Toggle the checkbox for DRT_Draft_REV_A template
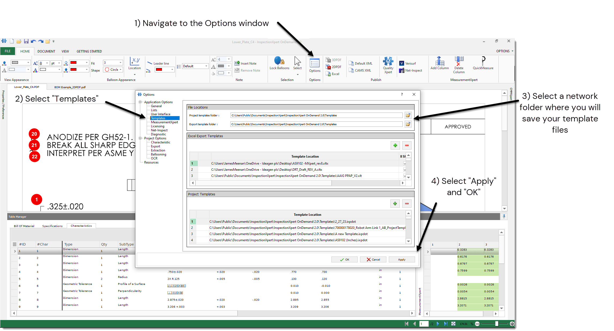The width and height of the screenshot is (614, 331). 404,169
